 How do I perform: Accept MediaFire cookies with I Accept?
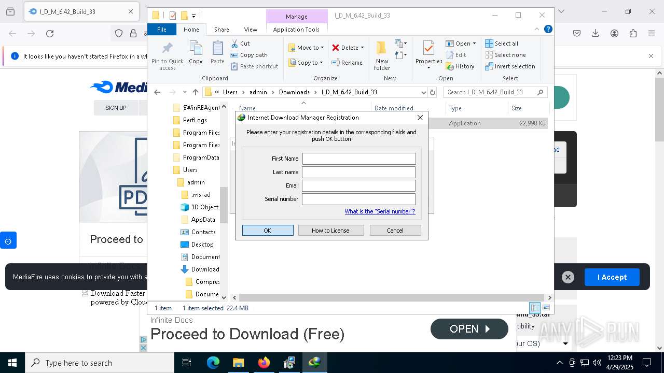click(612, 277)
